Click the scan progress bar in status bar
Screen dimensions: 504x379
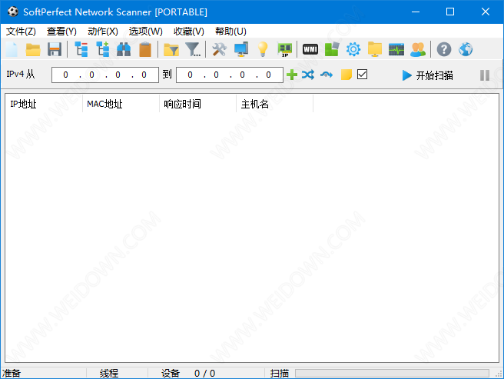[x=392, y=373]
